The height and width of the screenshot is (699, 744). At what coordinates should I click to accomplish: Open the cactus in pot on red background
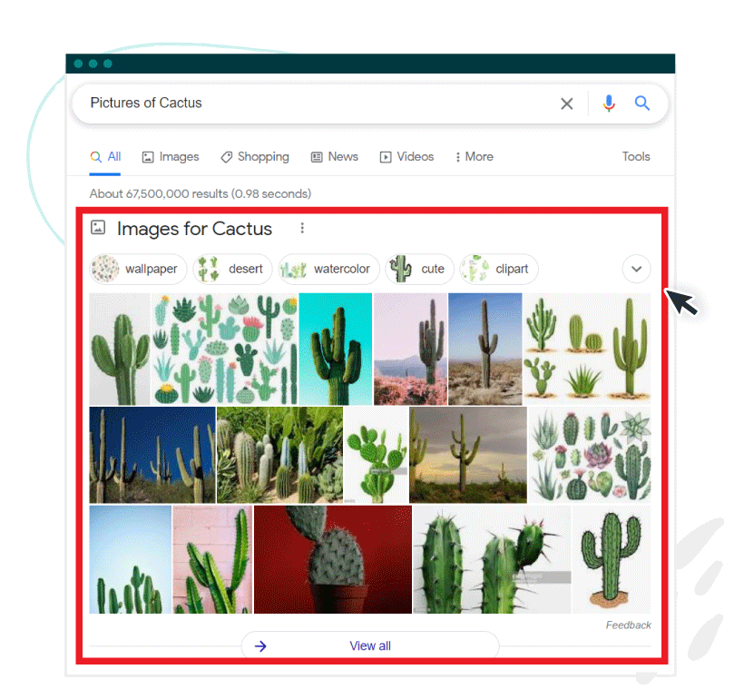click(x=333, y=559)
